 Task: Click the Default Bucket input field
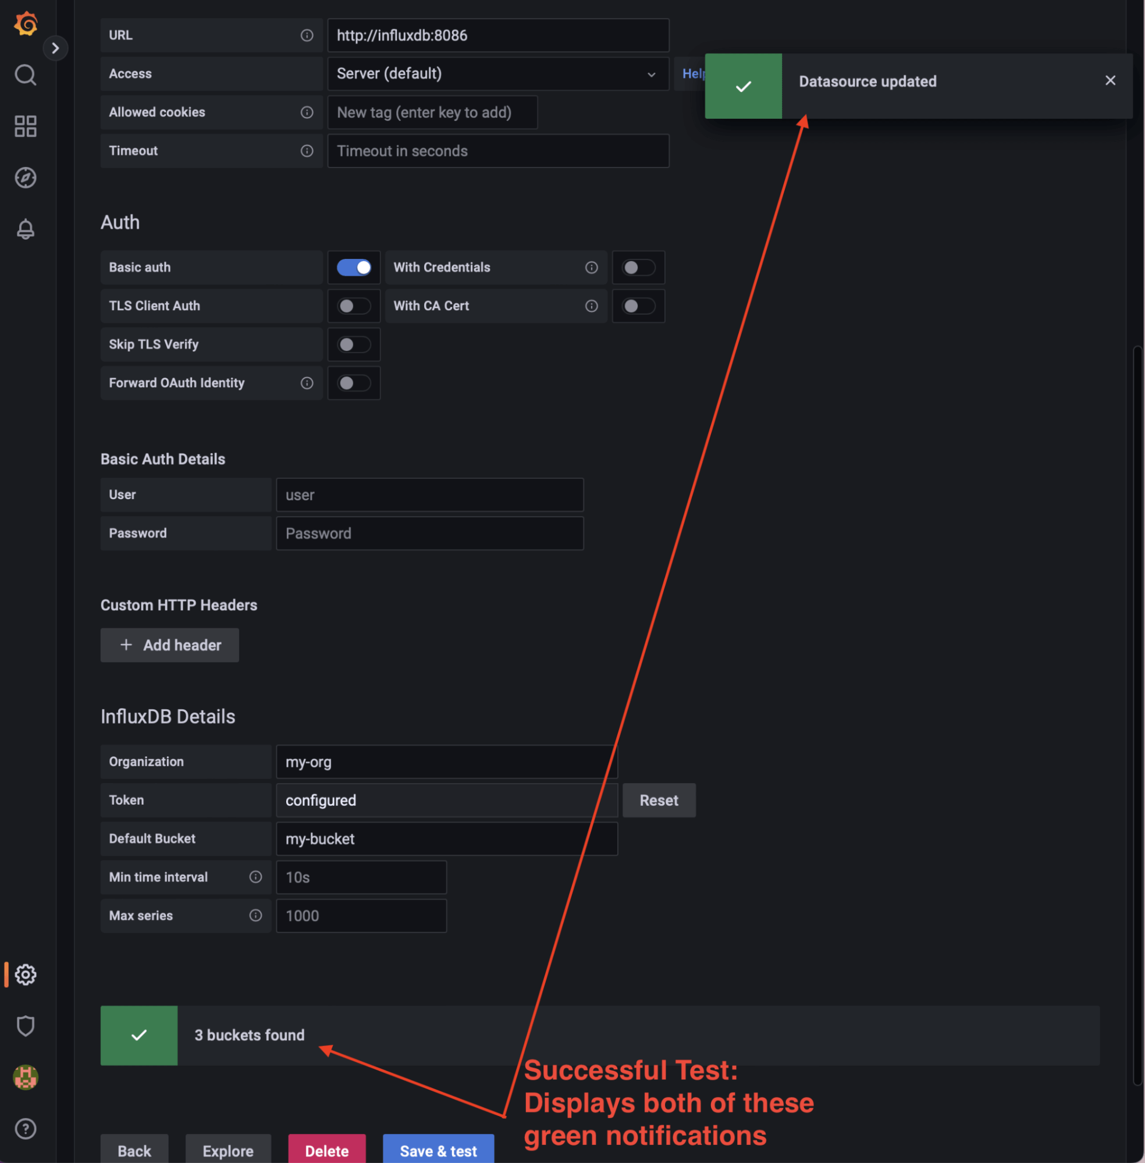pos(446,839)
